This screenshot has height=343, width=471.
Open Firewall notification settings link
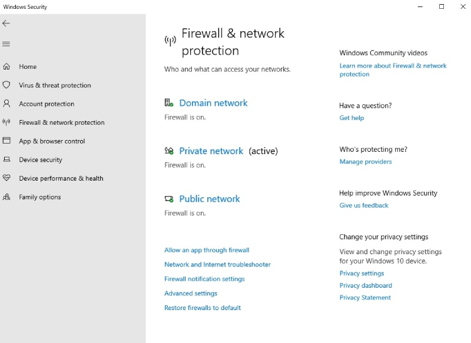(x=204, y=279)
